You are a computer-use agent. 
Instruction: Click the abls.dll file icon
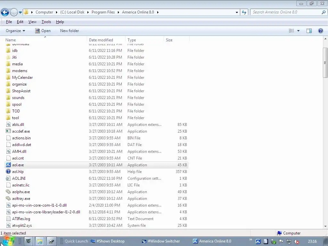click(8, 125)
